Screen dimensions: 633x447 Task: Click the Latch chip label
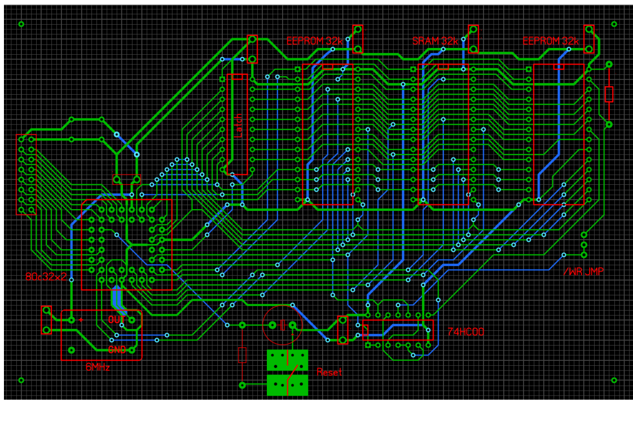pos(239,126)
